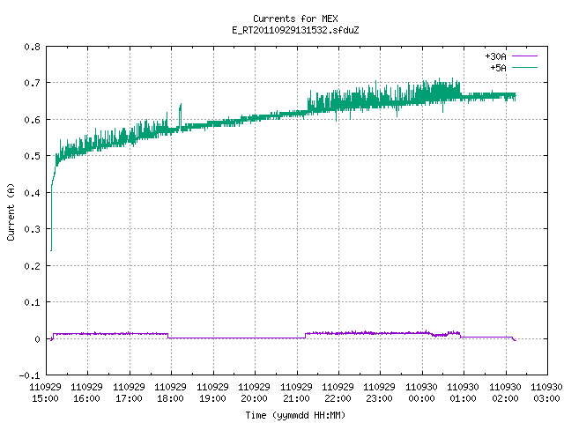Click the y-axis tick value 0.3
This screenshot has width=564, height=423.
click(32, 229)
